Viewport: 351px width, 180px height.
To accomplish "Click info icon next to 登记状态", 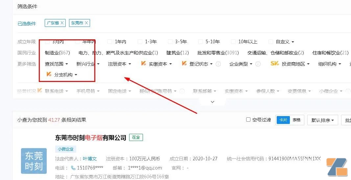I will coord(218,64).
